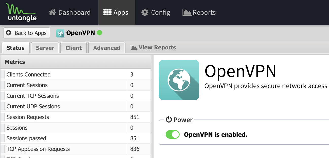The width and height of the screenshot is (329, 158).
Task: Select the Current TCP Sessions row
Action: [x=76, y=96]
